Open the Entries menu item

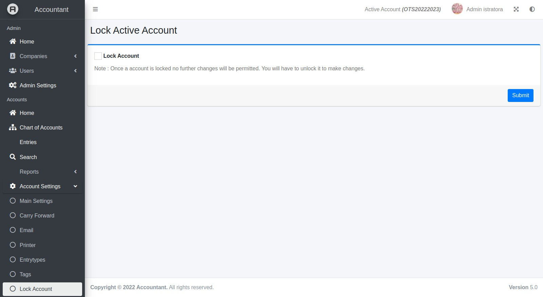pos(28,142)
